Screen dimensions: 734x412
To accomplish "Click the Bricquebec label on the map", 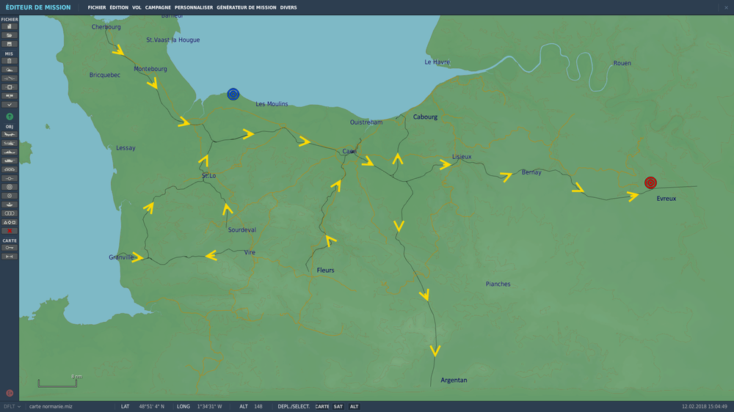I will point(105,75).
